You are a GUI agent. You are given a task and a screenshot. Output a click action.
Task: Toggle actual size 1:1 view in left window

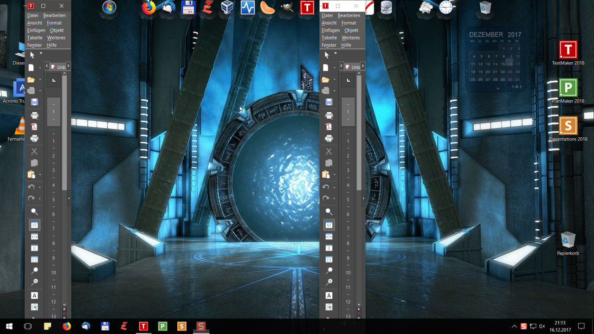coord(34,225)
